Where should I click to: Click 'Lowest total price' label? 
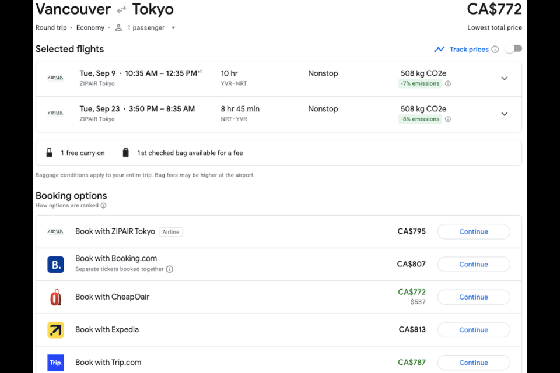point(495,27)
